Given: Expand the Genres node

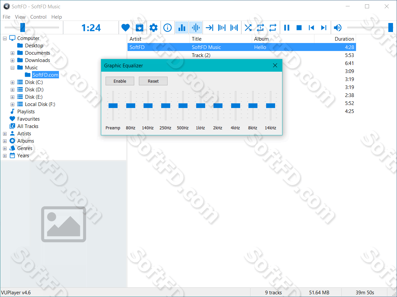Looking at the screenshot, I should click(5, 149).
